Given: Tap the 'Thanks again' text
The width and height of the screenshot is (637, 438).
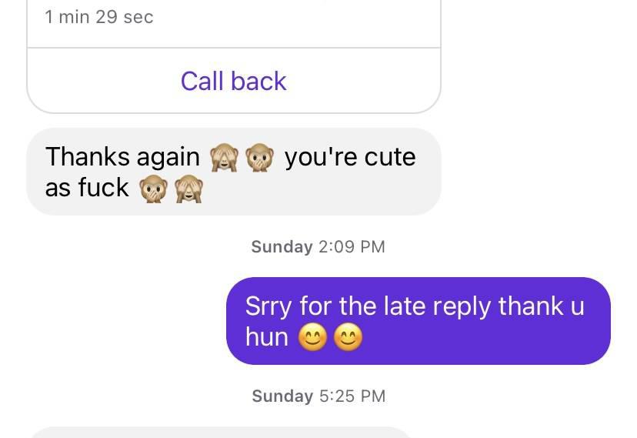Looking at the screenshot, I should 122,158.
